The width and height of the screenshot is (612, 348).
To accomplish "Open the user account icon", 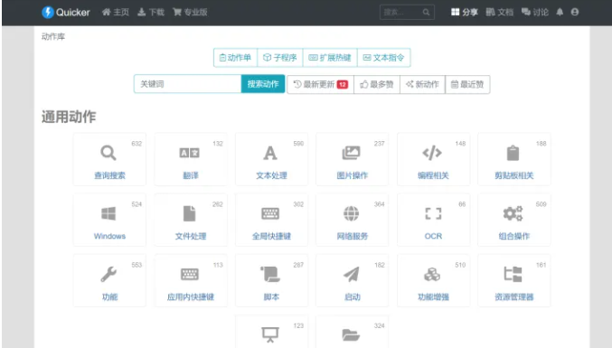I will pyautogui.click(x=575, y=12).
